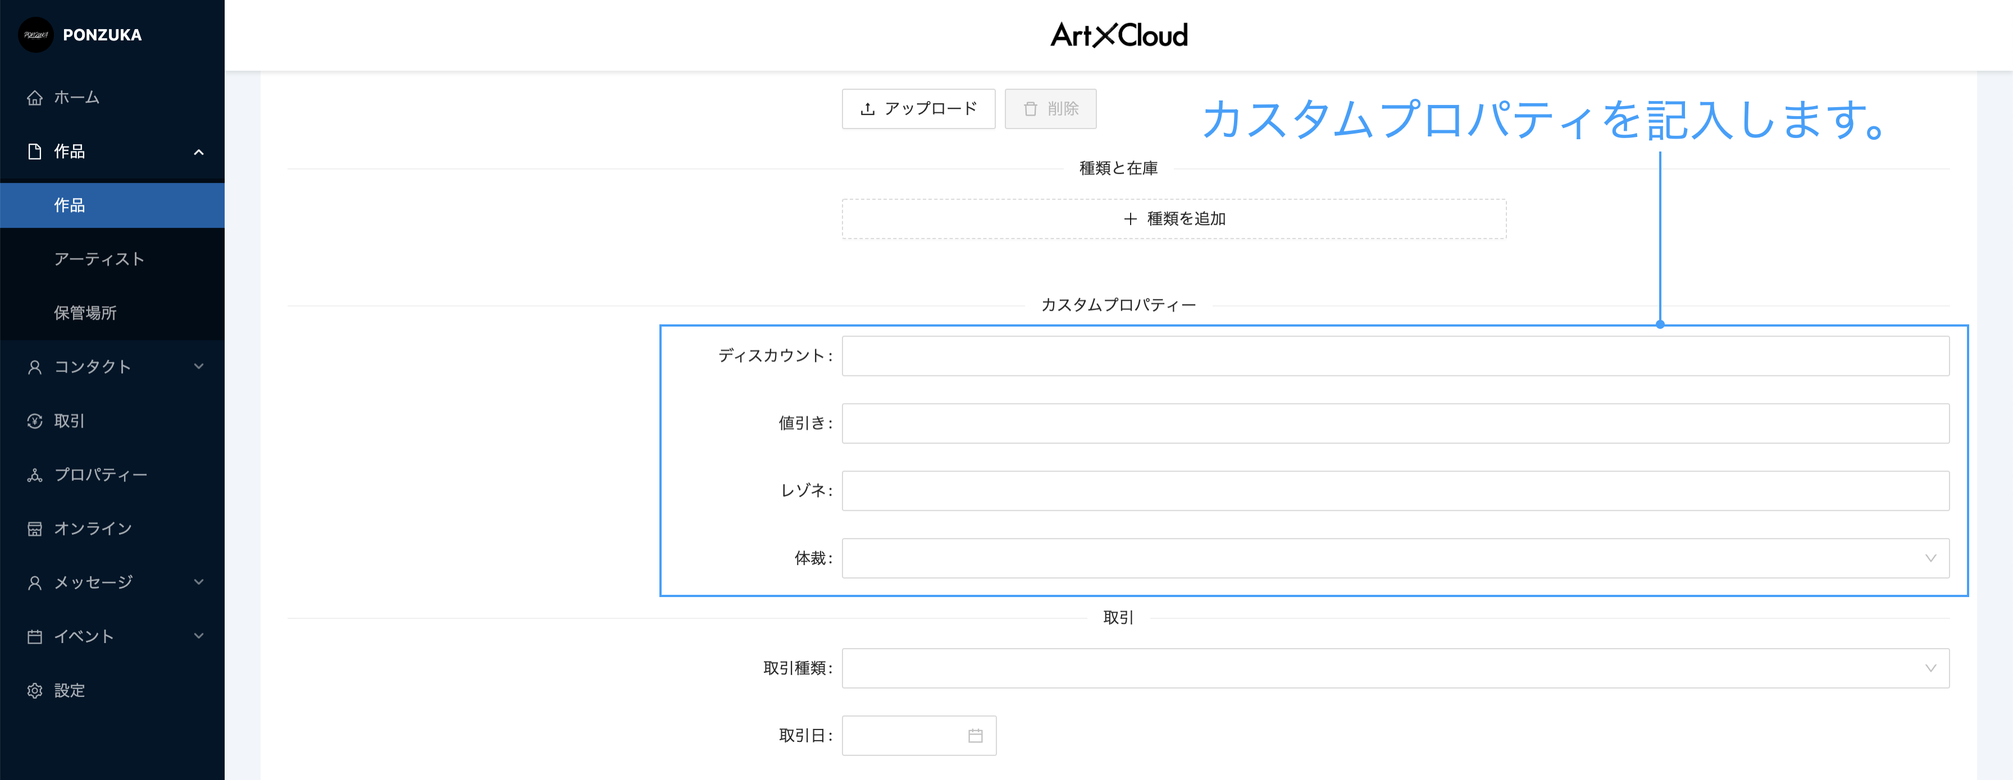The height and width of the screenshot is (780, 2013).
Task: Expand the イベント submenu chevron
Action: (x=198, y=636)
